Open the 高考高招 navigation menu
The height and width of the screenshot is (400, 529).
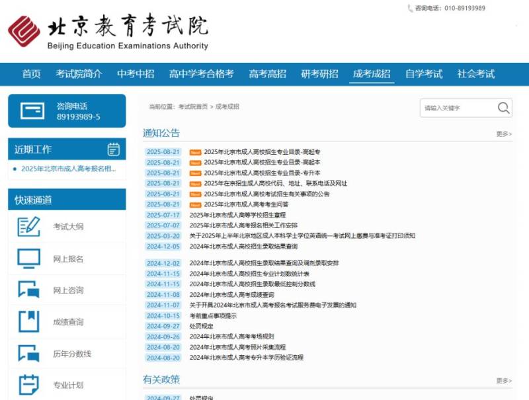tap(267, 74)
